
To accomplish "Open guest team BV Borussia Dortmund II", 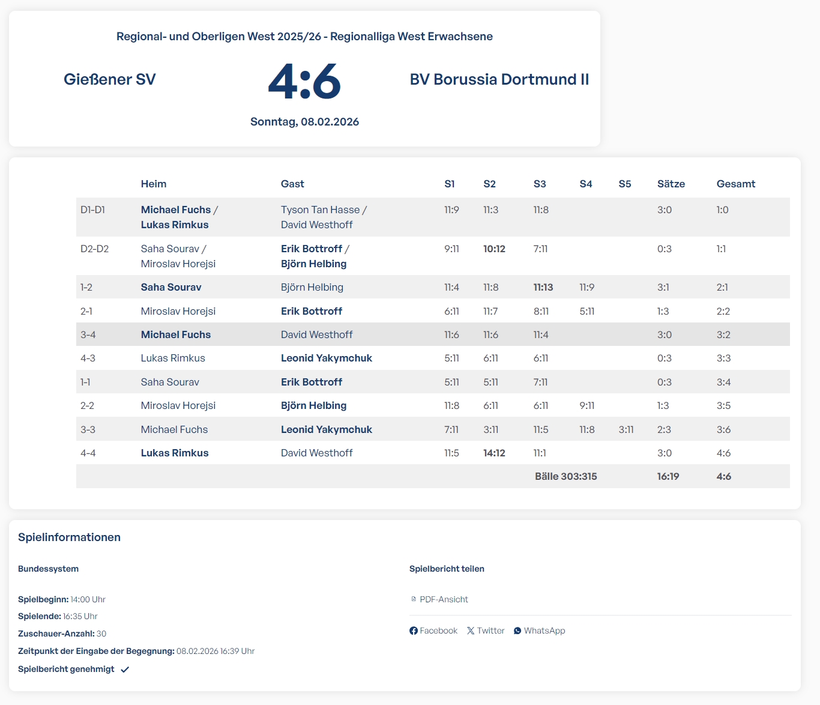I will click(x=499, y=79).
